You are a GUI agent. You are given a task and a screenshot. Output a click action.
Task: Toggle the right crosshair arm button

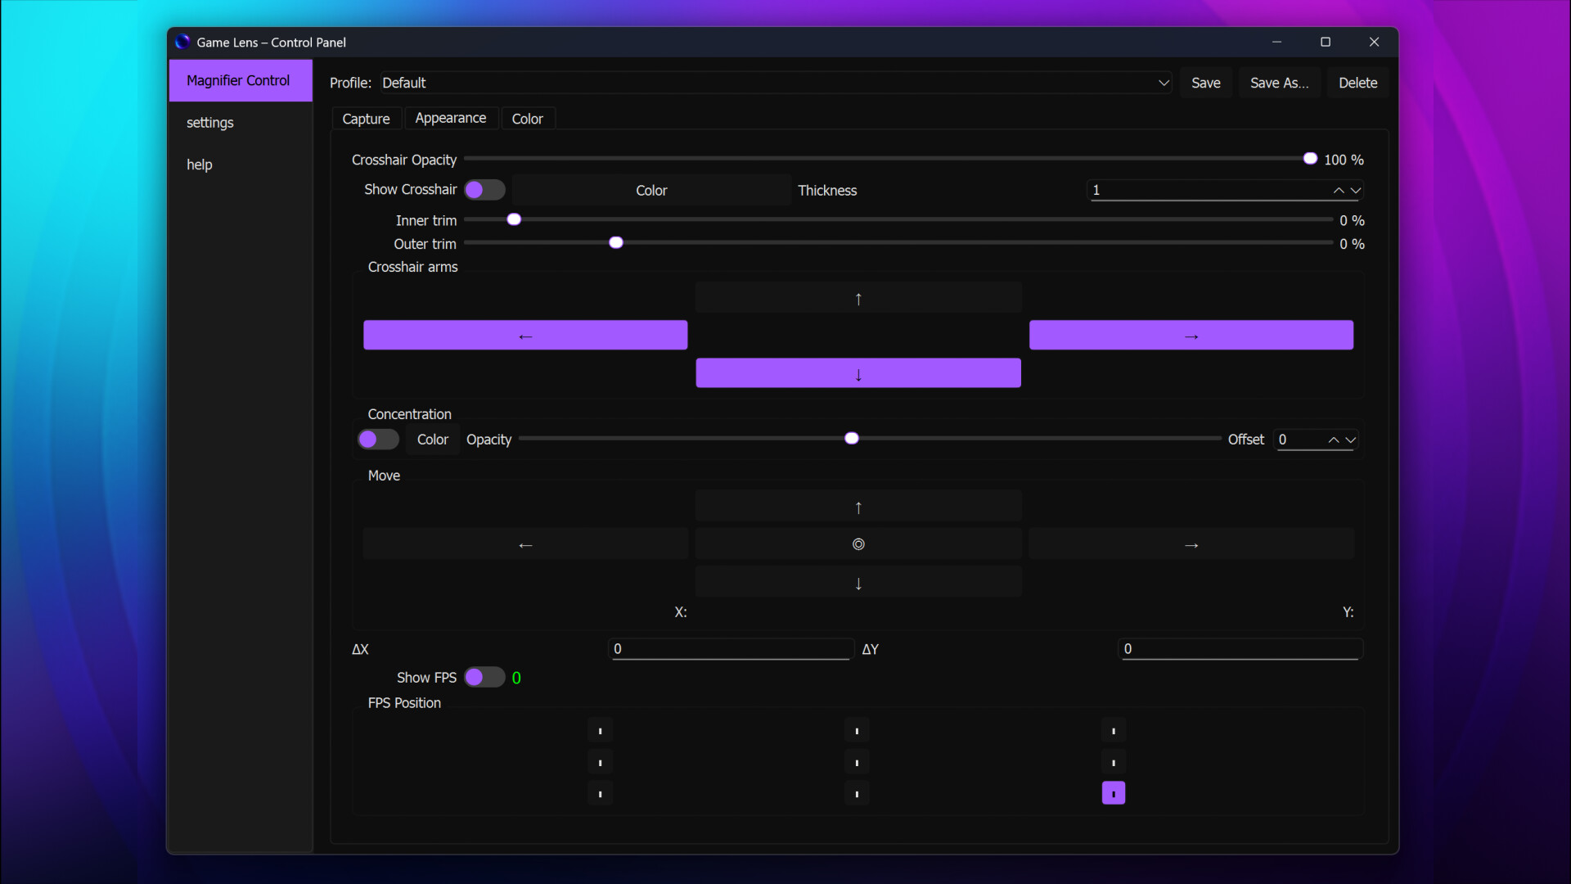tap(1191, 336)
